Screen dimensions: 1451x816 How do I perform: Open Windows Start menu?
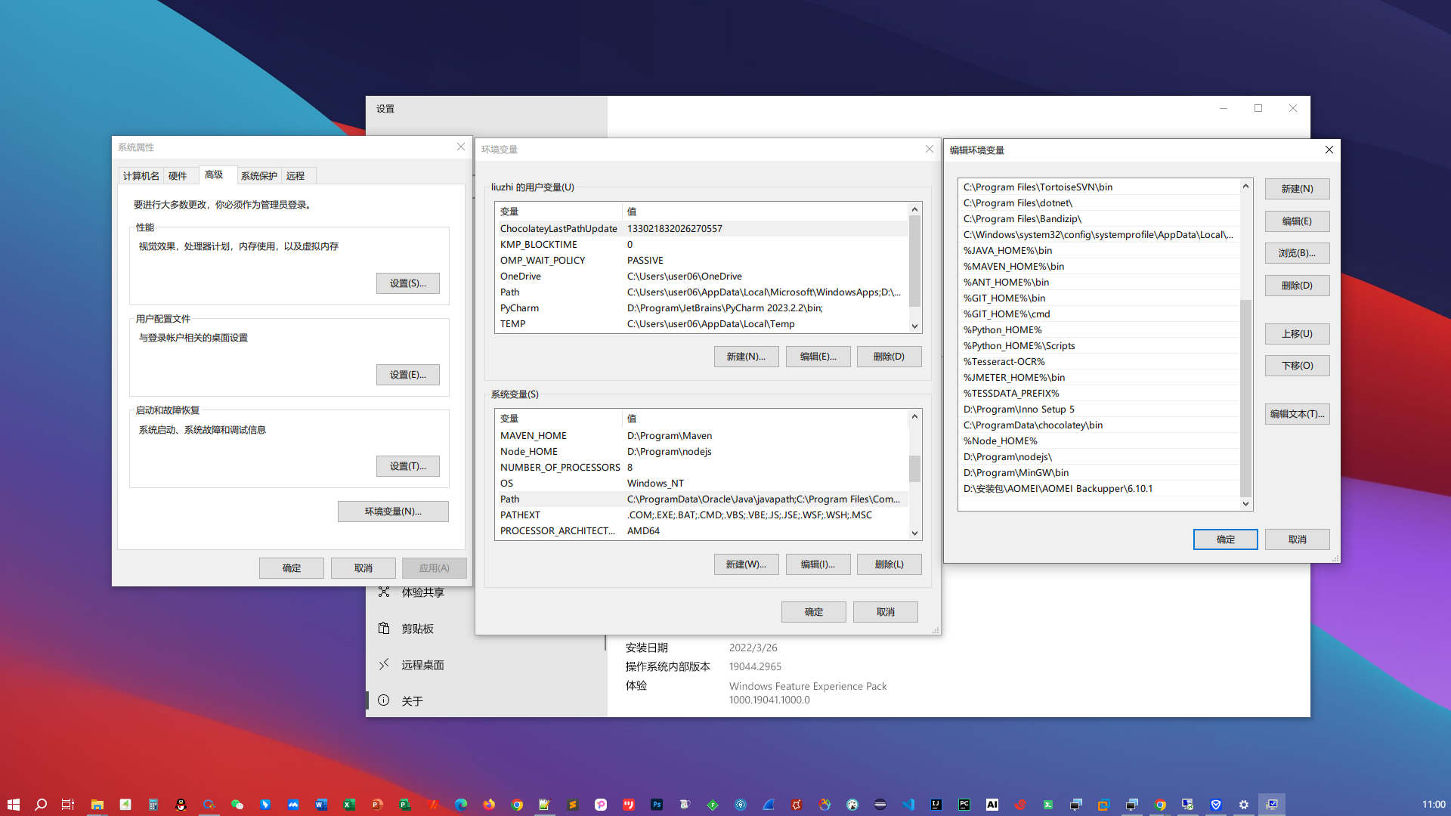(x=14, y=805)
